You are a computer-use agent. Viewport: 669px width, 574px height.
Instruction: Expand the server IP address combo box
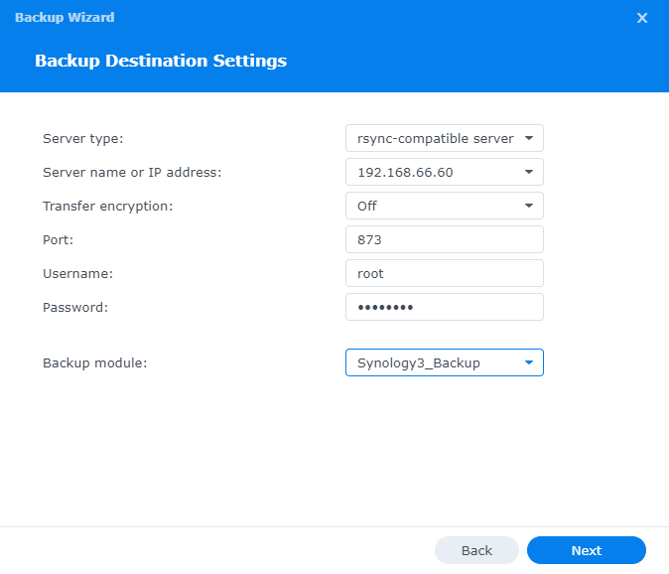[435, 173]
